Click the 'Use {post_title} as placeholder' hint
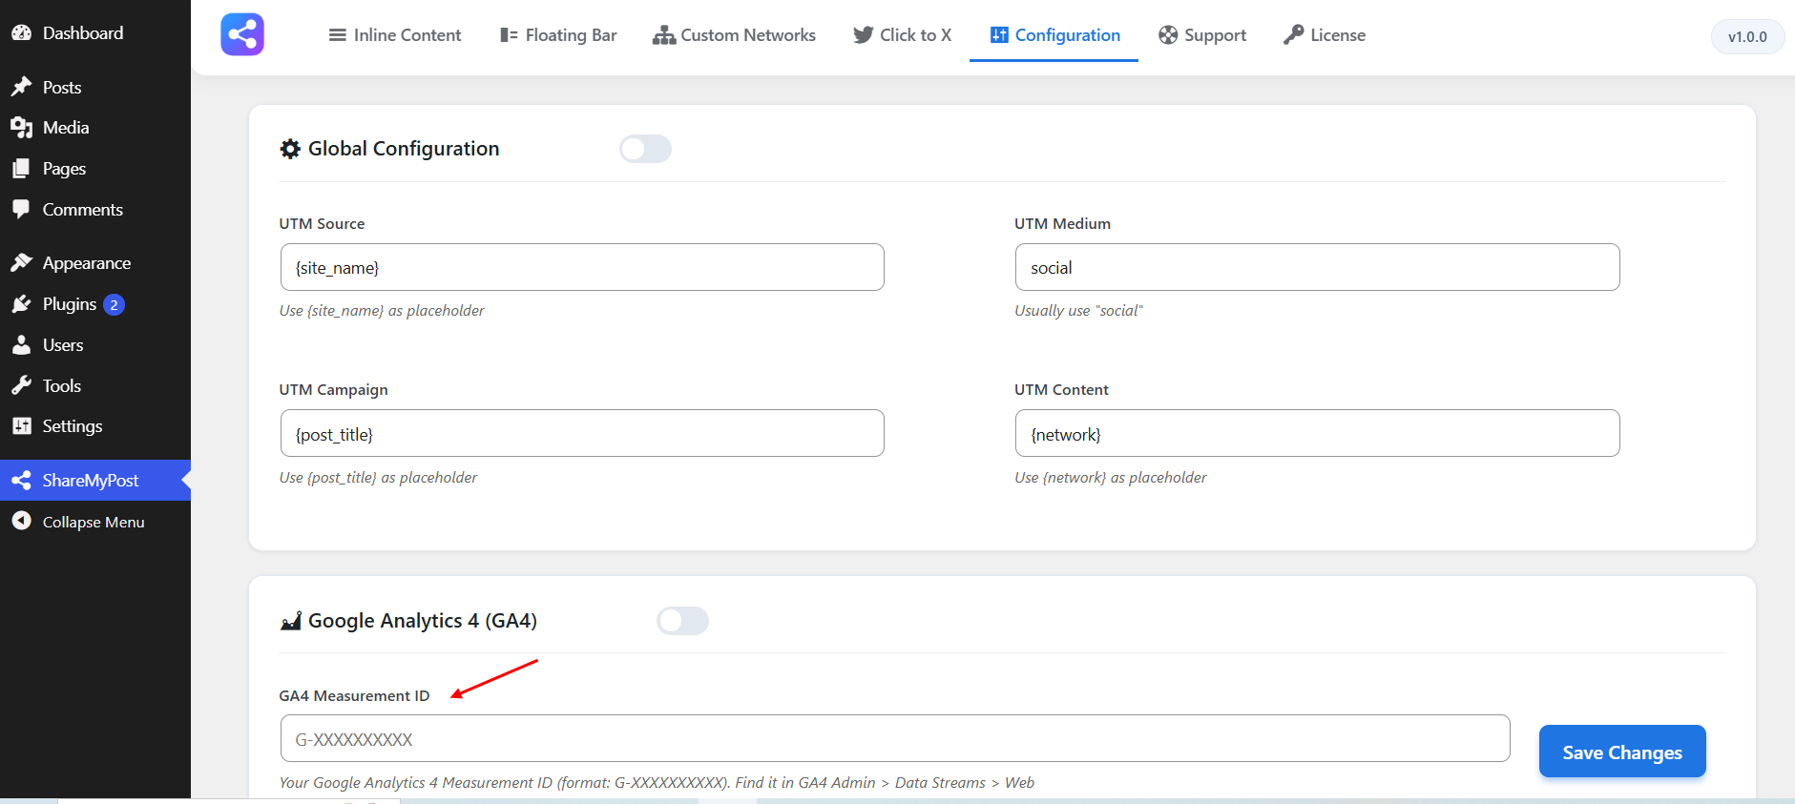The height and width of the screenshot is (804, 1795). (378, 478)
